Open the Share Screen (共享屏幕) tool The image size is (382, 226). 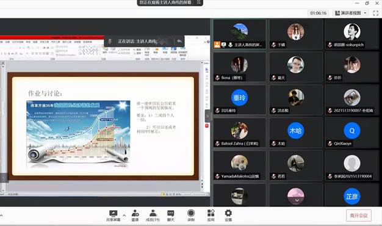tap(114, 216)
